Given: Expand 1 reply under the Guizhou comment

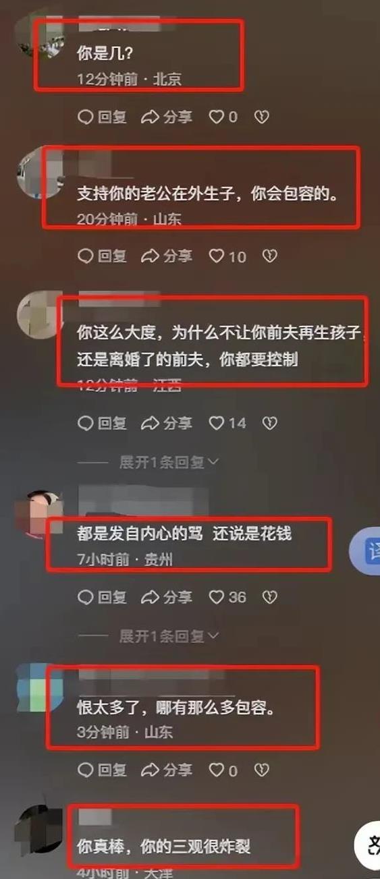Looking at the screenshot, I should (169, 636).
